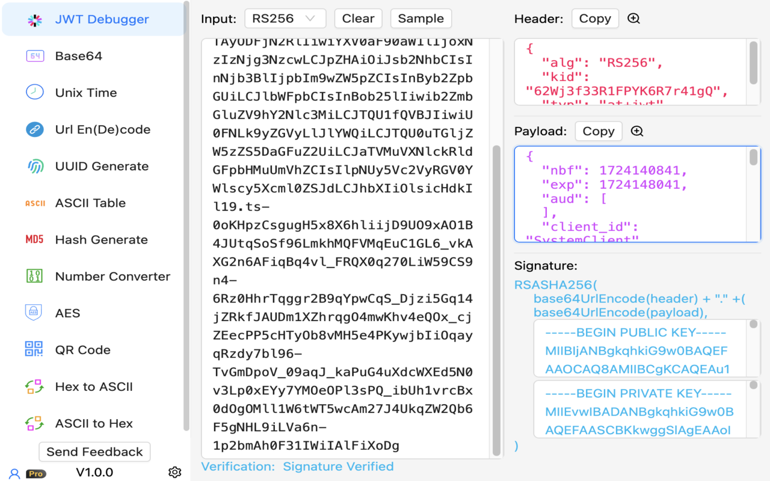Click the "nbf": 1724140841 payload line

click(x=614, y=171)
